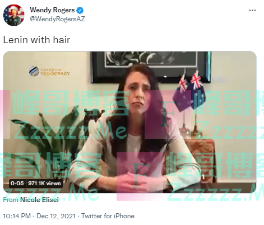Click the 'From' video source label
The width and height of the screenshot is (264, 225).
pos(11,200)
